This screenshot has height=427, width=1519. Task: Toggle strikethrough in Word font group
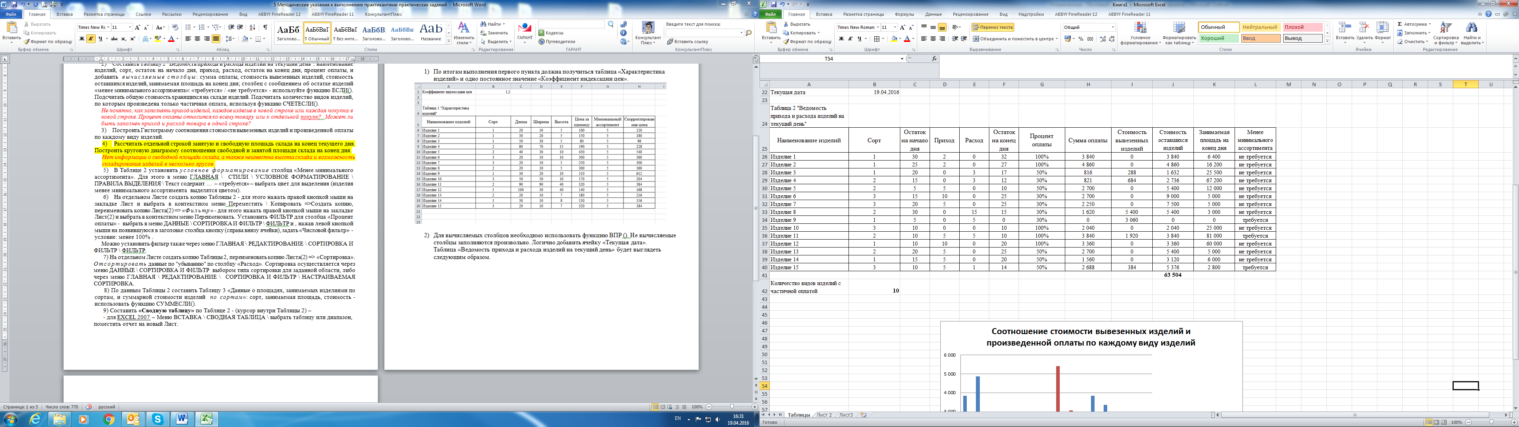[x=114, y=39]
